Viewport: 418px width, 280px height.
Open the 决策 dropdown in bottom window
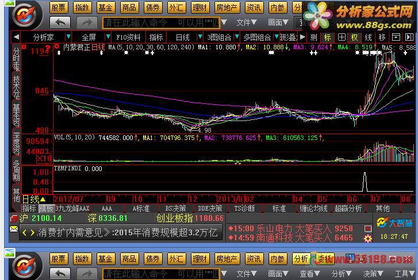[x=373, y=274]
